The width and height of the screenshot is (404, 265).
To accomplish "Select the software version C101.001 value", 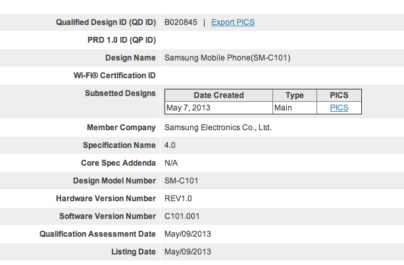I will coord(182,216).
